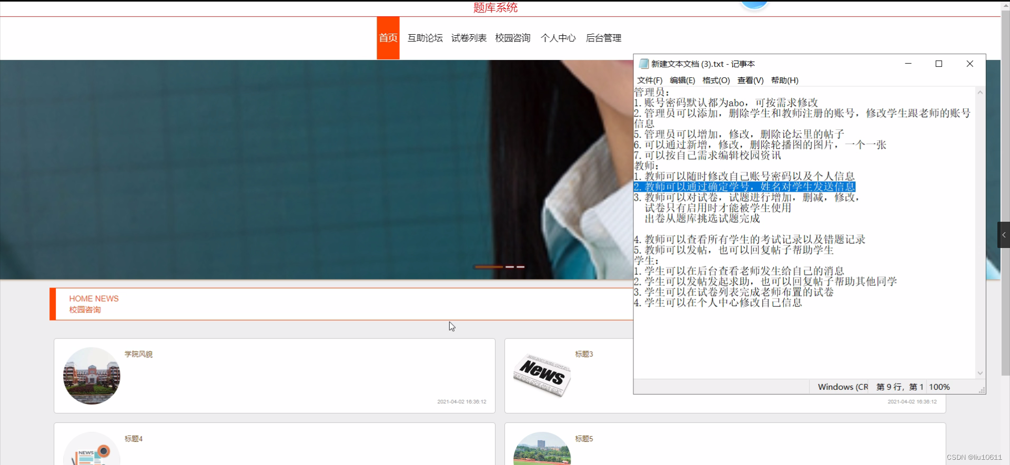Click the 题库系统 site title
The height and width of the screenshot is (465, 1010).
tap(496, 8)
